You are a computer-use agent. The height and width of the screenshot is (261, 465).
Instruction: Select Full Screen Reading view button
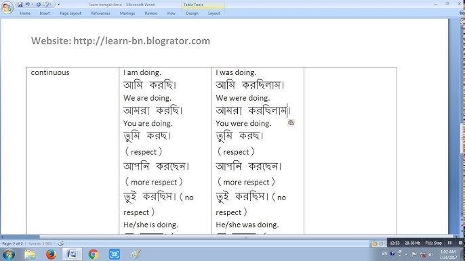(381, 243)
